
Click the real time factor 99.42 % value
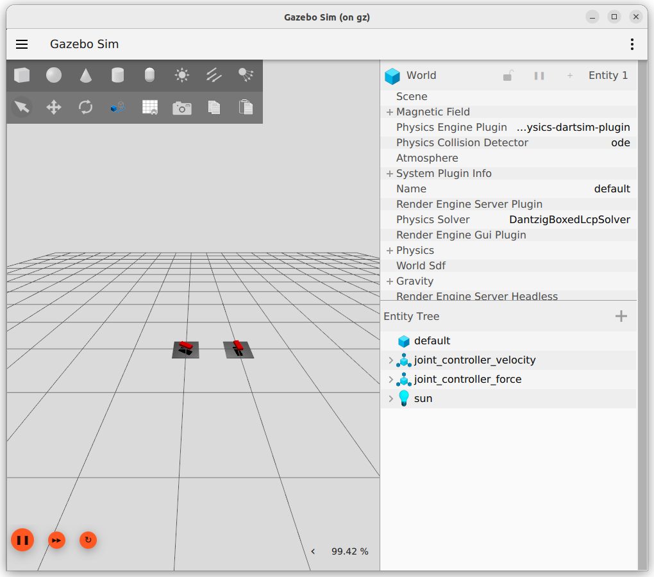pos(350,551)
